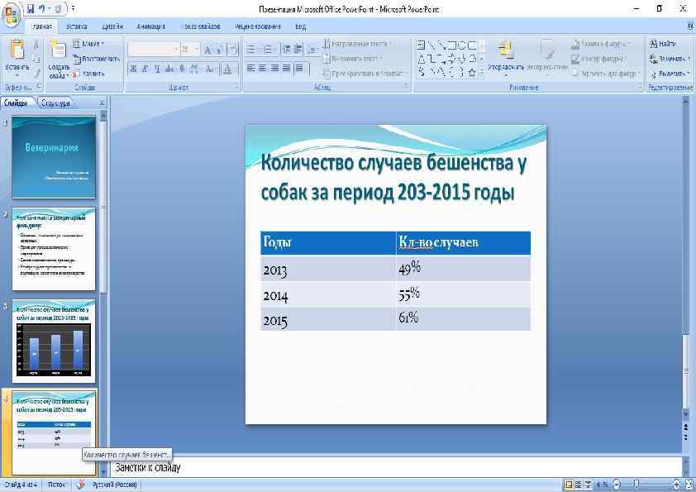Select the rectangle shape in gallery

451,45
